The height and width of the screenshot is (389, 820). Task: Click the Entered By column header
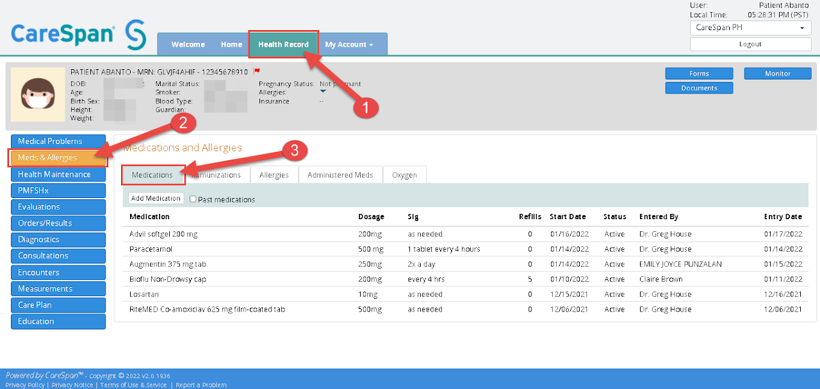[x=659, y=217]
